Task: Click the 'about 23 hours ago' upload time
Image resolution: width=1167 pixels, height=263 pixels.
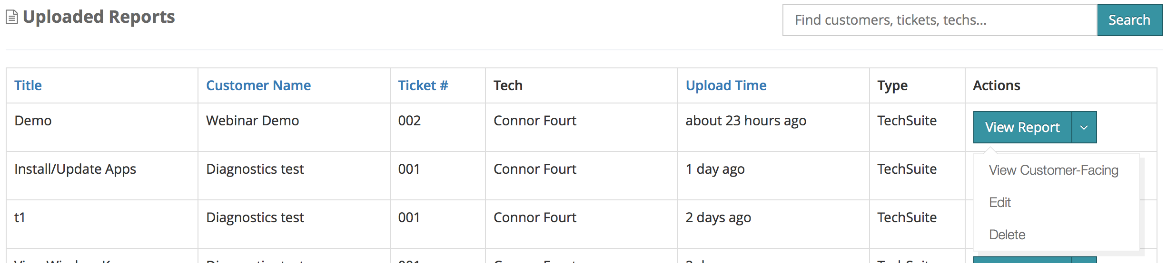Action: (x=746, y=121)
